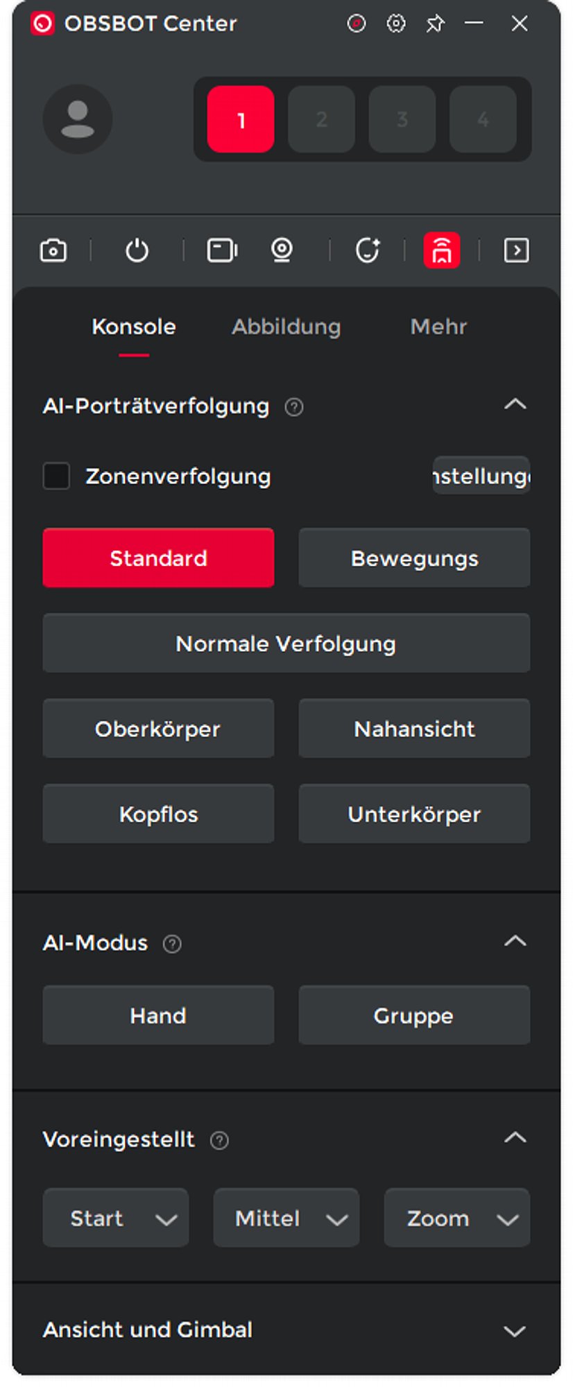Open the settings gear icon

pos(396,24)
